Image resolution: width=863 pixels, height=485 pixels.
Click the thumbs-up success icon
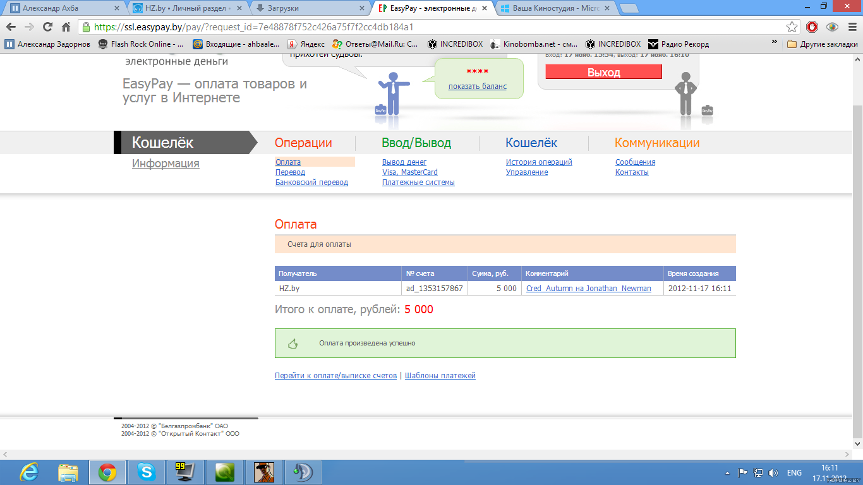tap(293, 344)
